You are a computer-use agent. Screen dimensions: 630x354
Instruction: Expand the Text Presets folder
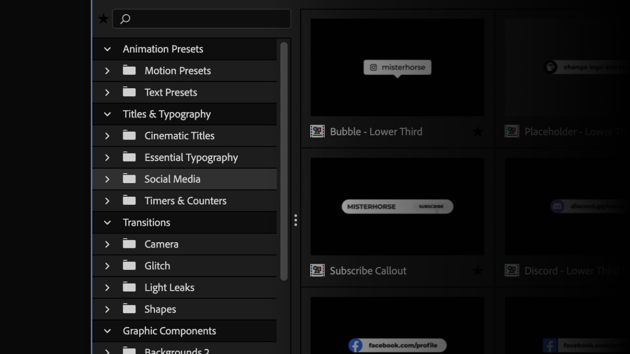(x=107, y=92)
